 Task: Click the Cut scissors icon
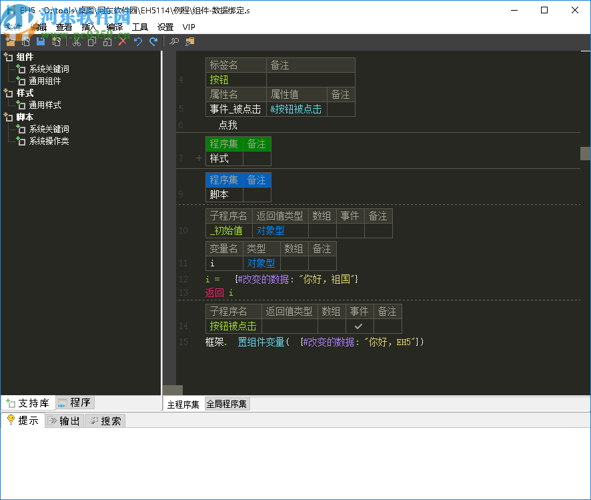tap(77, 42)
